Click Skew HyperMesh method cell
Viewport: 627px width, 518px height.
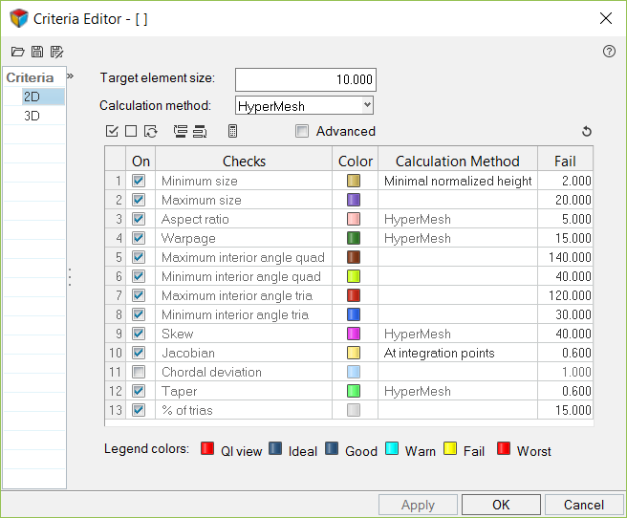(x=458, y=334)
